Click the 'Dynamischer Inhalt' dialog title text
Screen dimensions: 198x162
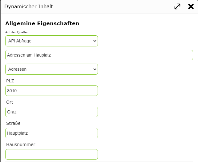coord(29,6)
